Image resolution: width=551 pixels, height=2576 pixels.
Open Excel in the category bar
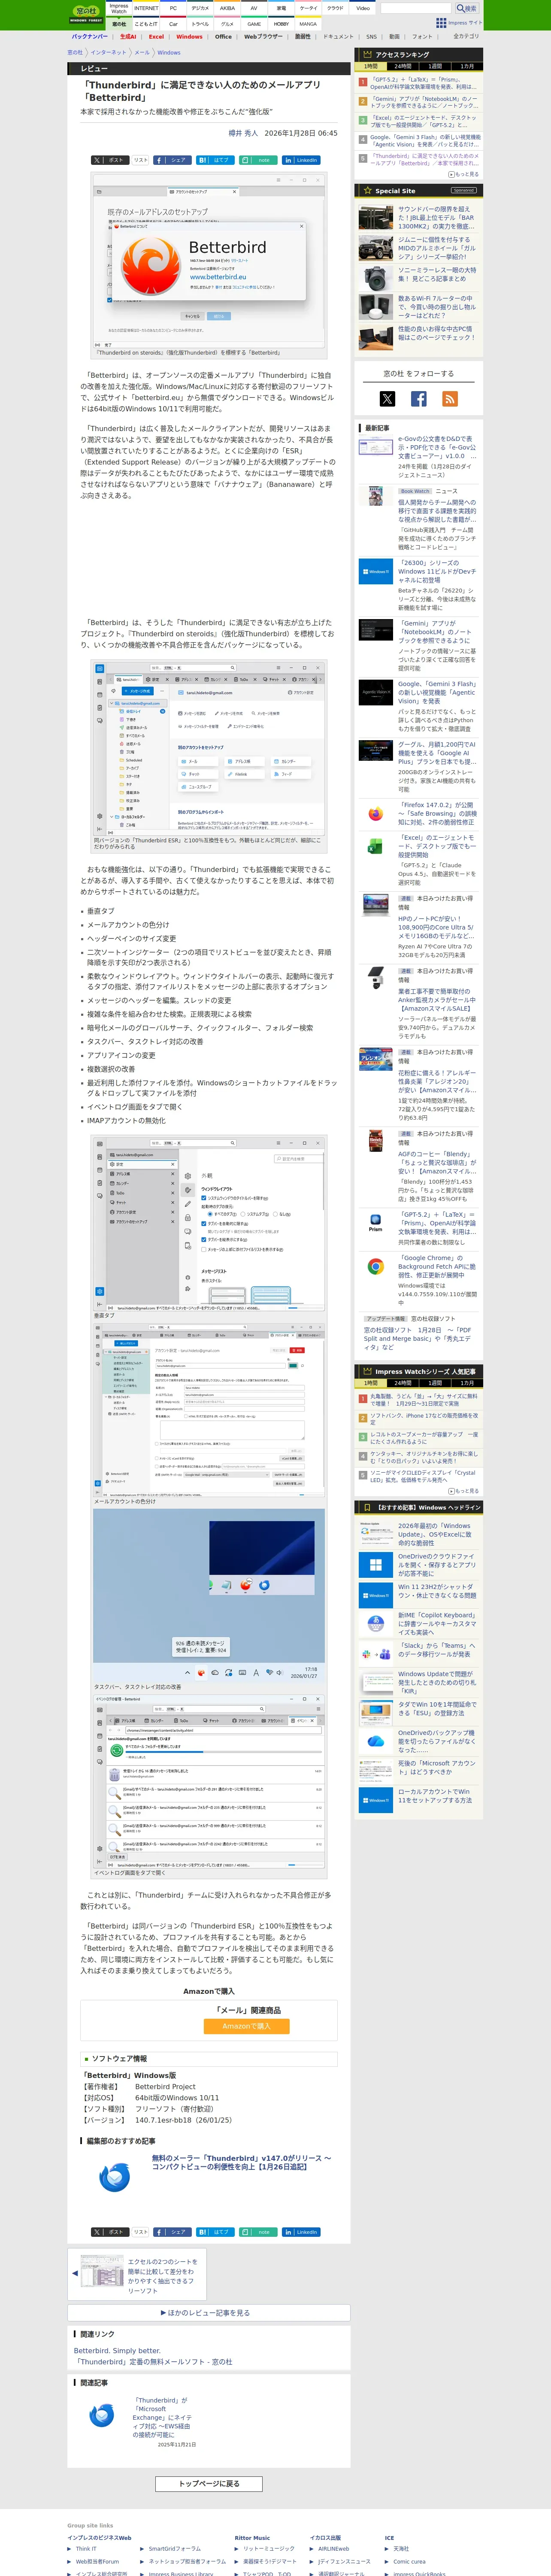[x=157, y=37]
